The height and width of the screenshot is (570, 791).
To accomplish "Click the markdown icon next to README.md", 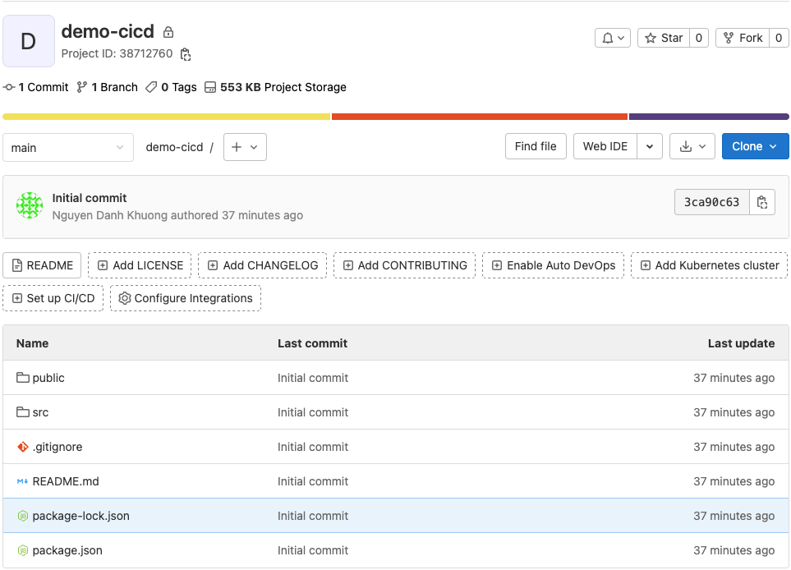I will [x=22, y=481].
